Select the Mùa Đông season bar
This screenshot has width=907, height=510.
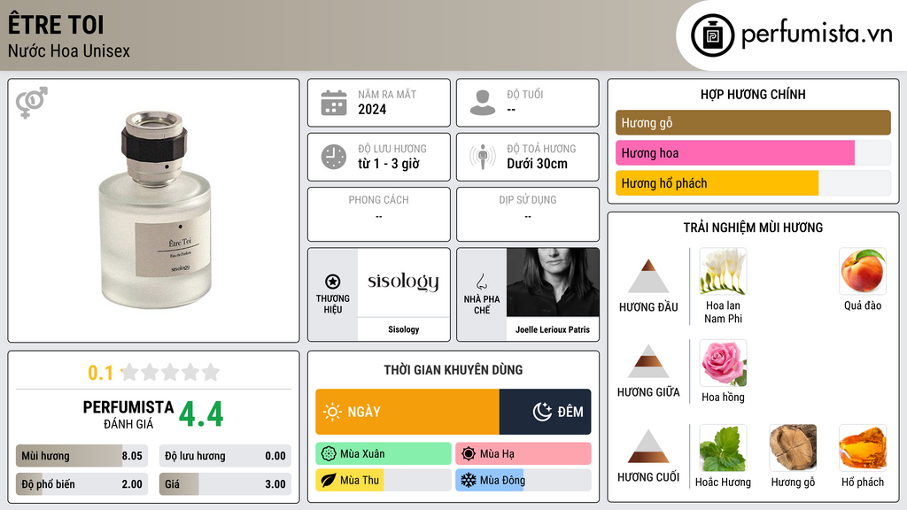523,480
